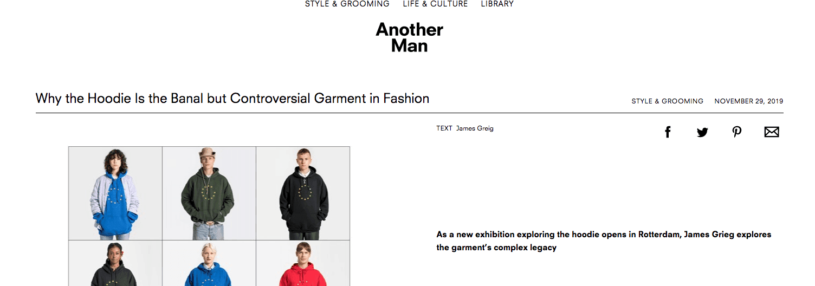View red hoodie model photo
Viewport: 815px width, 286px height.
pos(303,263)
